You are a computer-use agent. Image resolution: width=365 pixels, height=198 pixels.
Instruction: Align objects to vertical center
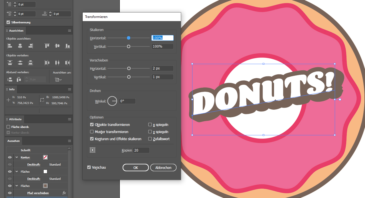pyautogui.click(x=57, y=46)
